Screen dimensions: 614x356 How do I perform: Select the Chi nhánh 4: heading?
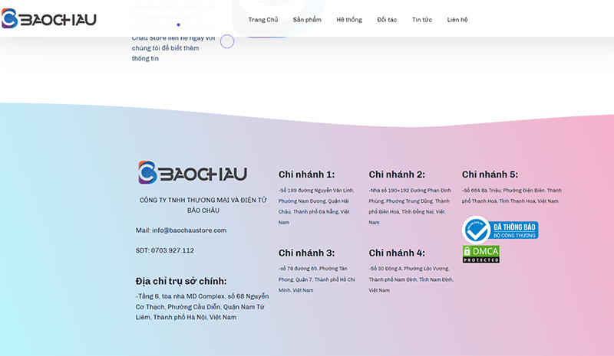coord(397,253)
